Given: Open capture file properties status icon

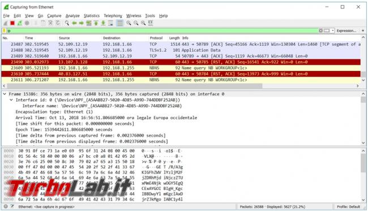Looking at the screenshot, I should (12, 206).
